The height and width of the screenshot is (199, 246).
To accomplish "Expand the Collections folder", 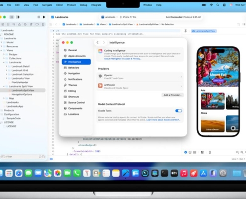I will click(x=4, y=58).
